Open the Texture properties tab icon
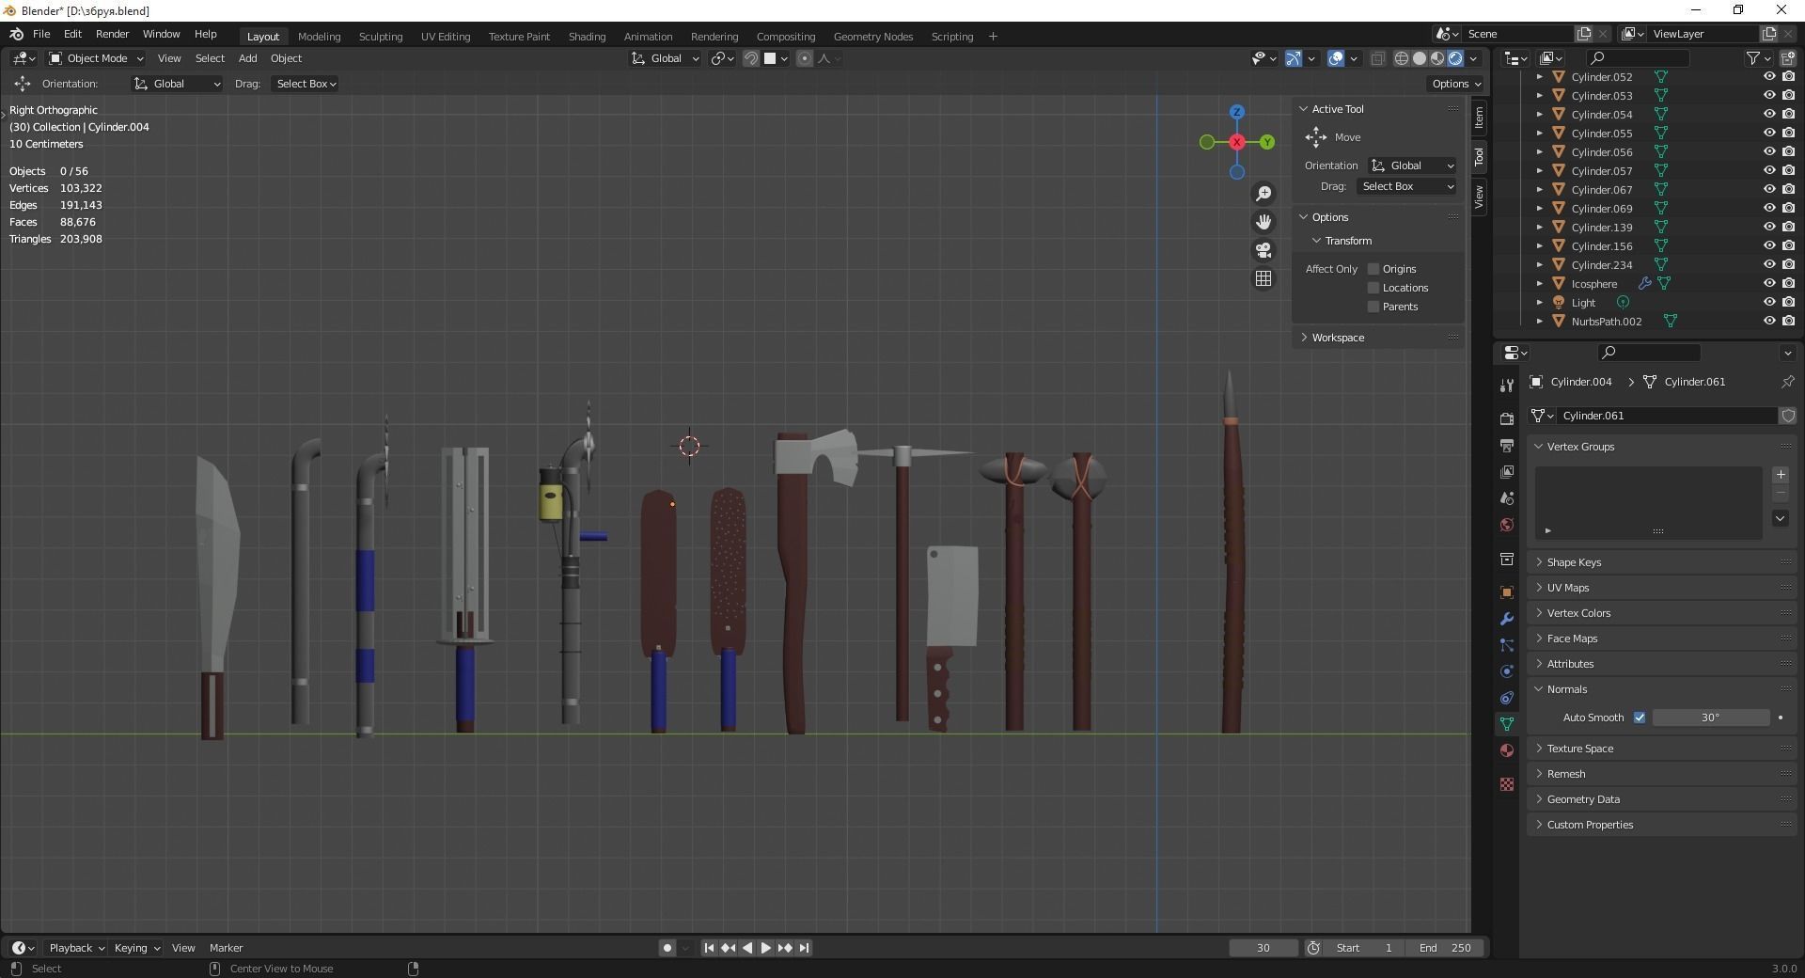1805x978 pixels. pos(1507,784)
